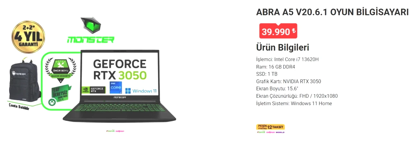Click the Grafik Kartı NVIDIA RTX 3050 line
The image size is (412, 153).
pyautogui.click(x=288, y=81)
